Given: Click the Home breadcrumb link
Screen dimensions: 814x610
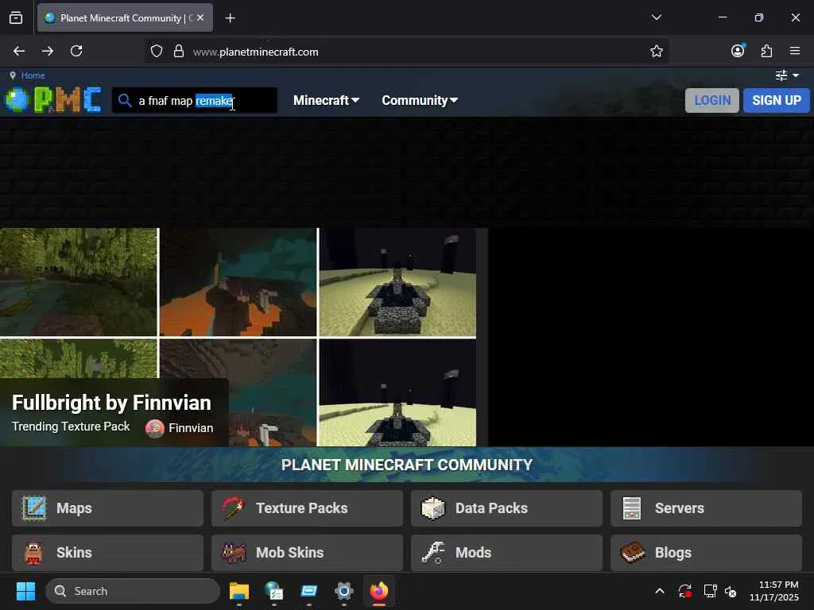Looking at the screenshot, I should coord(33,75).
